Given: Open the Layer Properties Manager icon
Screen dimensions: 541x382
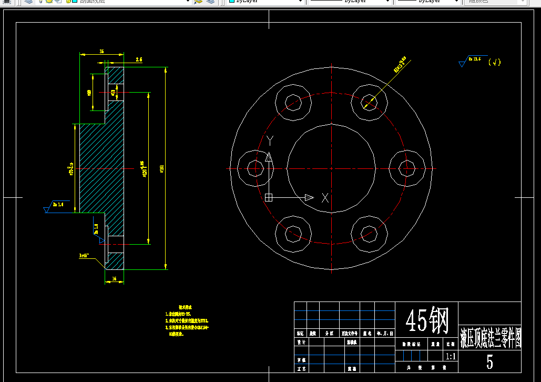Looking at the screenshot, I should [28, 2].
